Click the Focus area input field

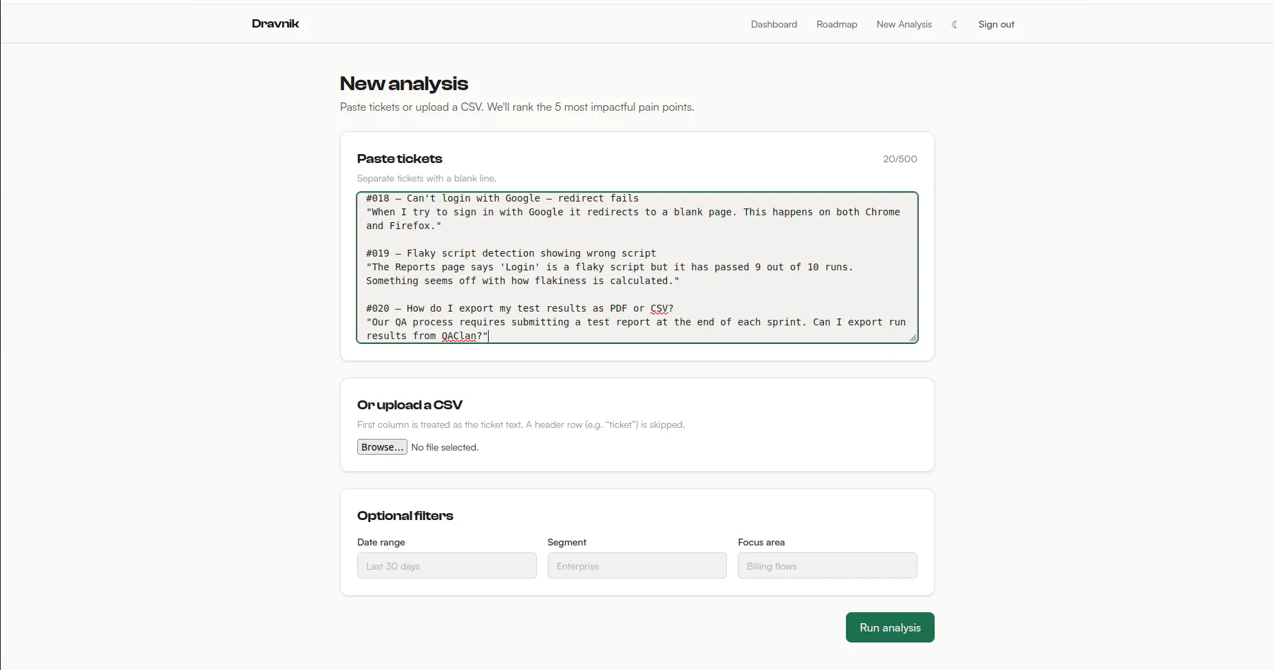(827, 565)
